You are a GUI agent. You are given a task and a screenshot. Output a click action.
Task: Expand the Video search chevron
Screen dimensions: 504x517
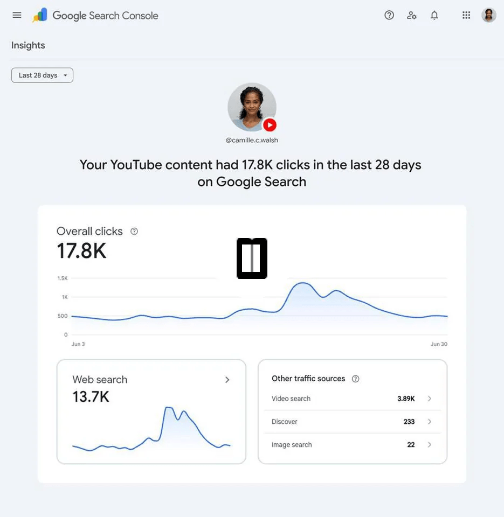[430, 399]
